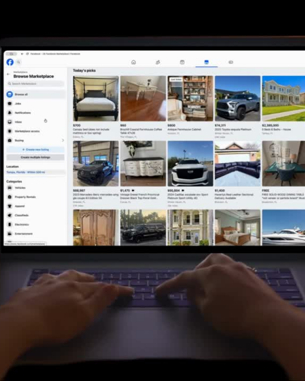
Task: Click the $700 price text
Action: click(77, 125)
